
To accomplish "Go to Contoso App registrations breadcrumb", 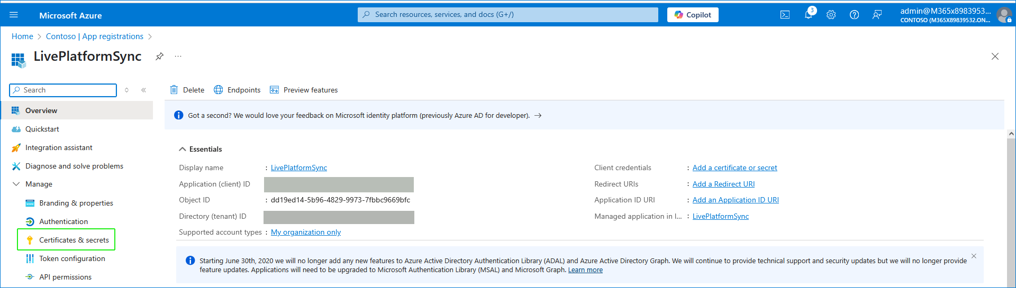I will pyautogui.click(x=95, y=36).
